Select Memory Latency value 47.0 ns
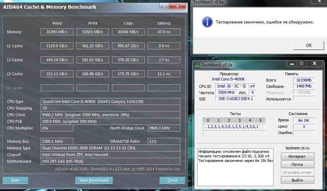The image size is (327, 191). pos(164,32)
